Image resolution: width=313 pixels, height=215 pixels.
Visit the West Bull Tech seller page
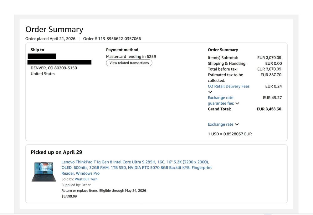tap(86, 179)
